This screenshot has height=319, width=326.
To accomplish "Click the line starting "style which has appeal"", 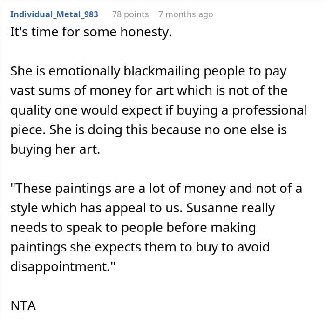I will [143, 208].
